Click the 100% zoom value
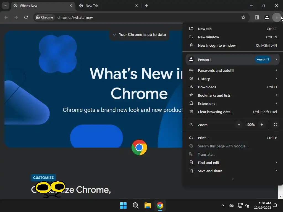 click(250, 124)
